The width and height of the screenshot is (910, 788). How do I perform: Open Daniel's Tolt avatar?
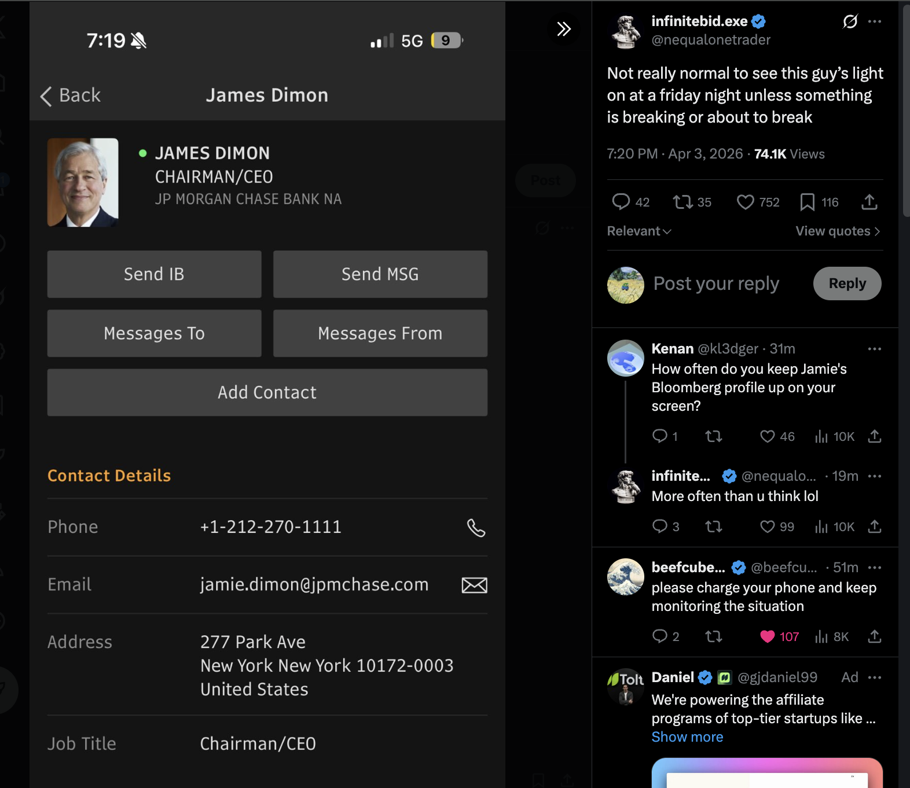click(626, 687)
